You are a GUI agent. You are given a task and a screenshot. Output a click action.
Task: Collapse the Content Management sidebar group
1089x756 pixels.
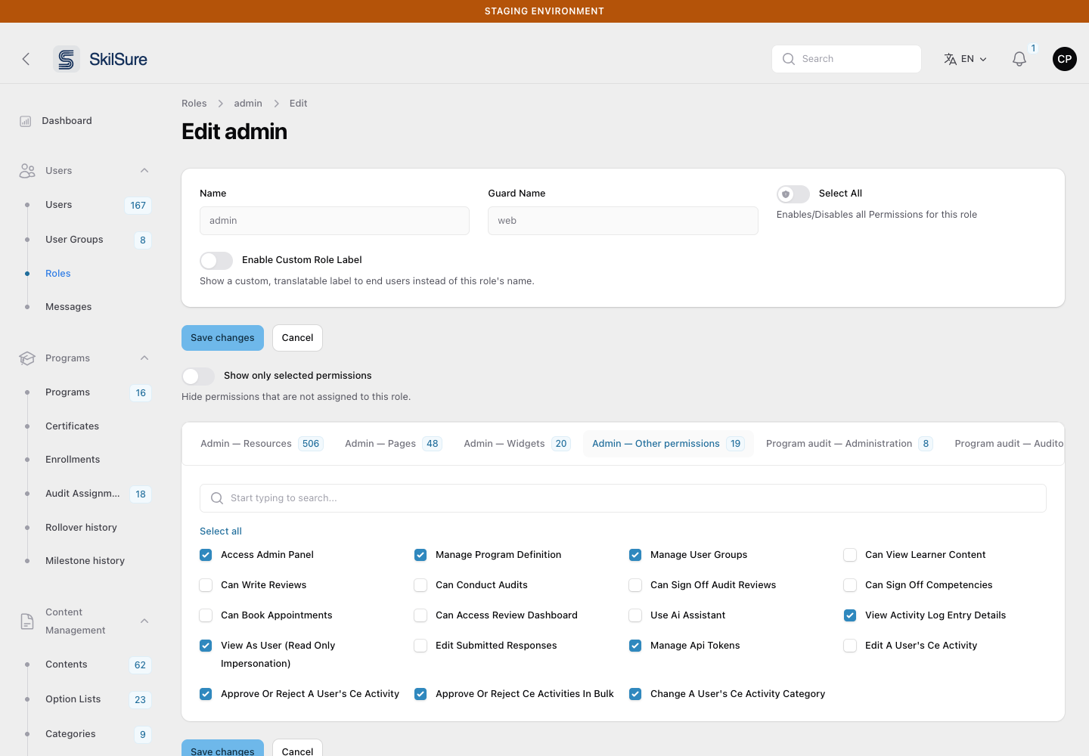144,621
